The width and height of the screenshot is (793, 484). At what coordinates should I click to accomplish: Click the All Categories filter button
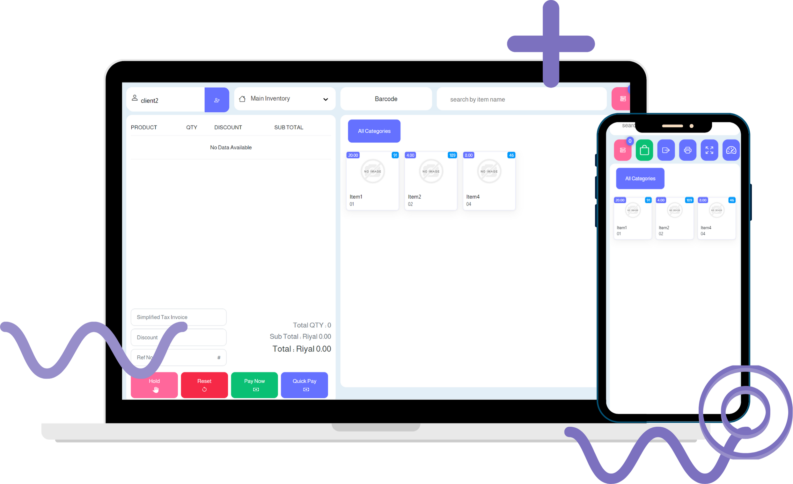(373, 131)
